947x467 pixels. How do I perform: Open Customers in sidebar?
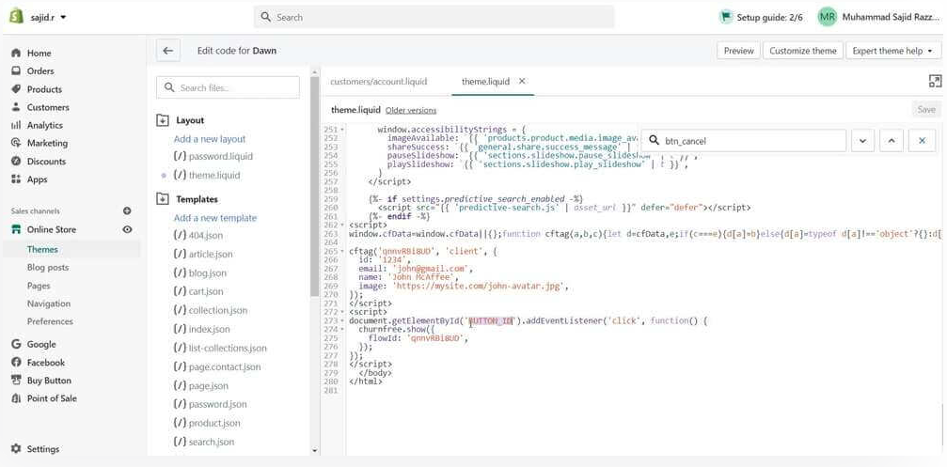[48, 107]
